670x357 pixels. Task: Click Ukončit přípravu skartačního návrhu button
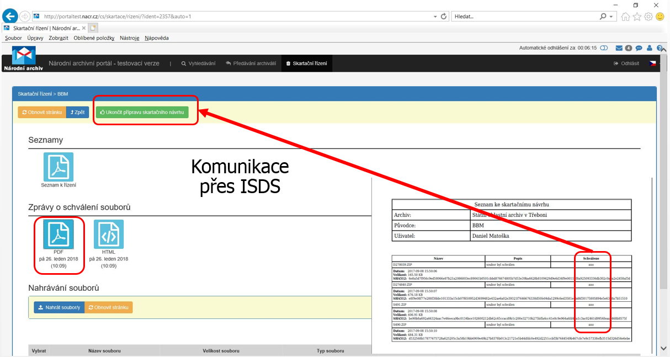(142, 112)
